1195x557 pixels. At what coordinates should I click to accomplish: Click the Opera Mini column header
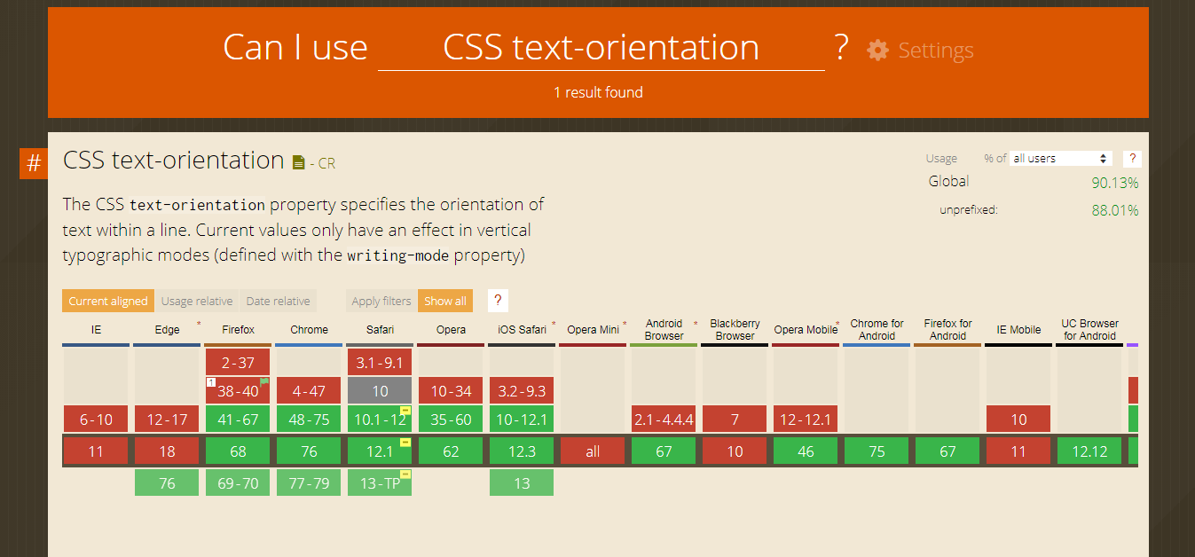593,330
